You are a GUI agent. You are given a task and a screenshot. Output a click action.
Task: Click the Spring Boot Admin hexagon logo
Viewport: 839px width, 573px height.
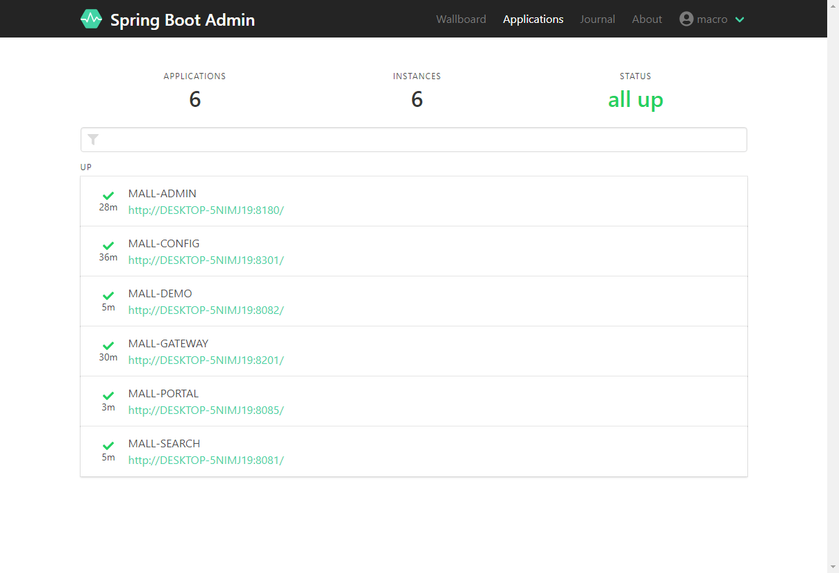[91, 19]
